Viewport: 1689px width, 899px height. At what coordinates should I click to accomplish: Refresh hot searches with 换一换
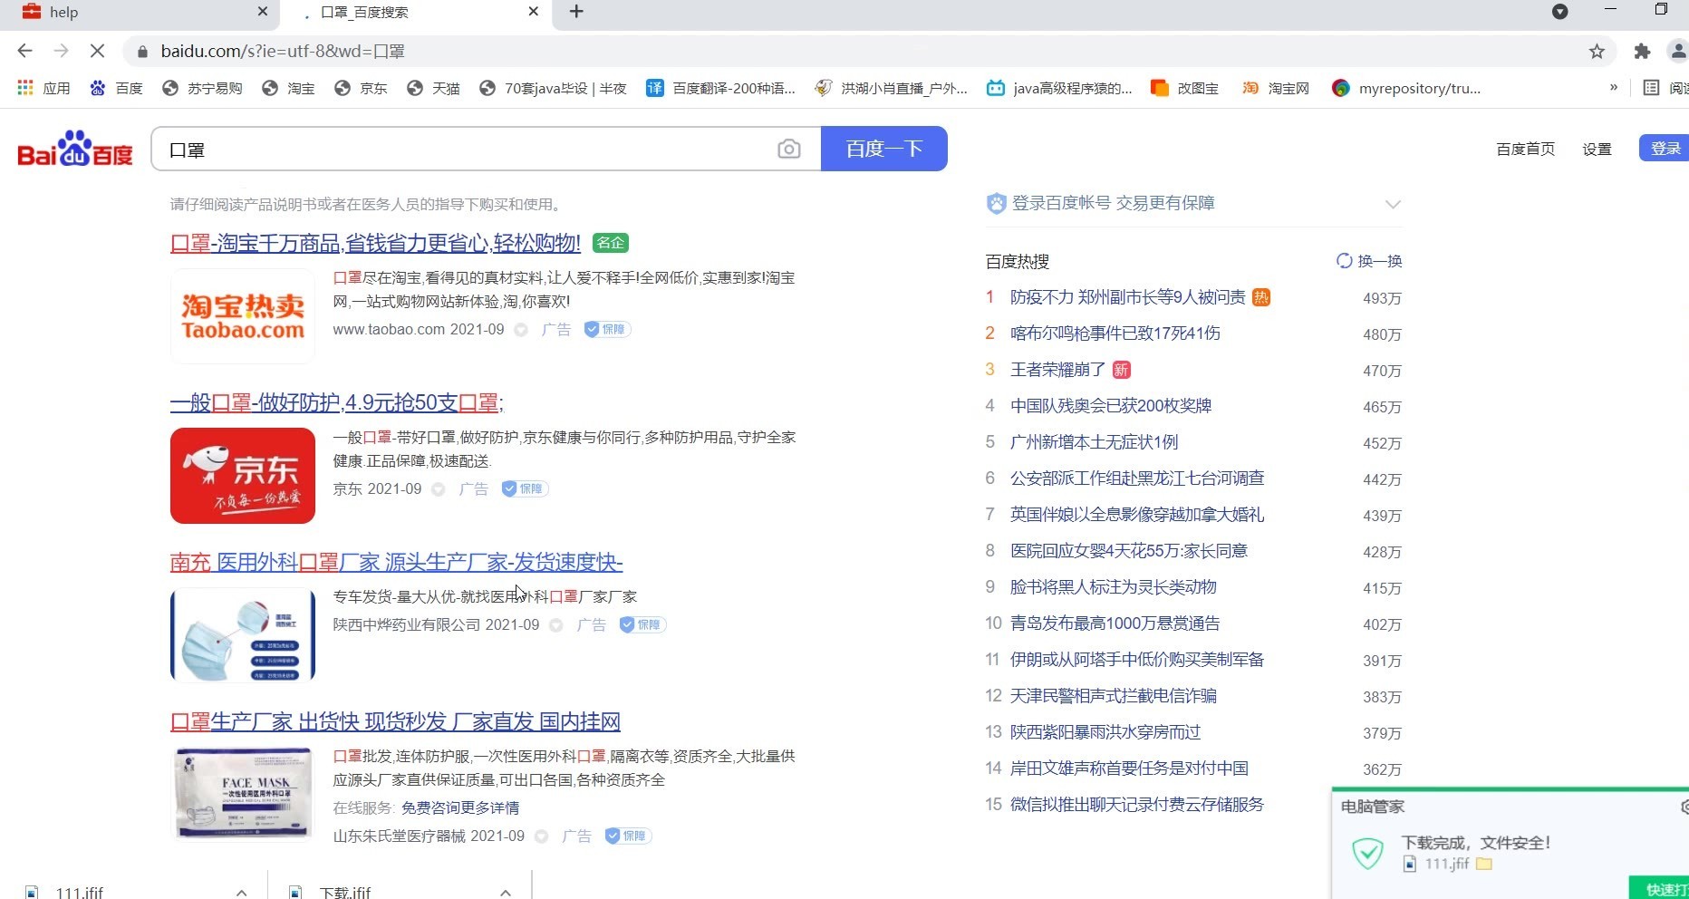pos(1369,261)
